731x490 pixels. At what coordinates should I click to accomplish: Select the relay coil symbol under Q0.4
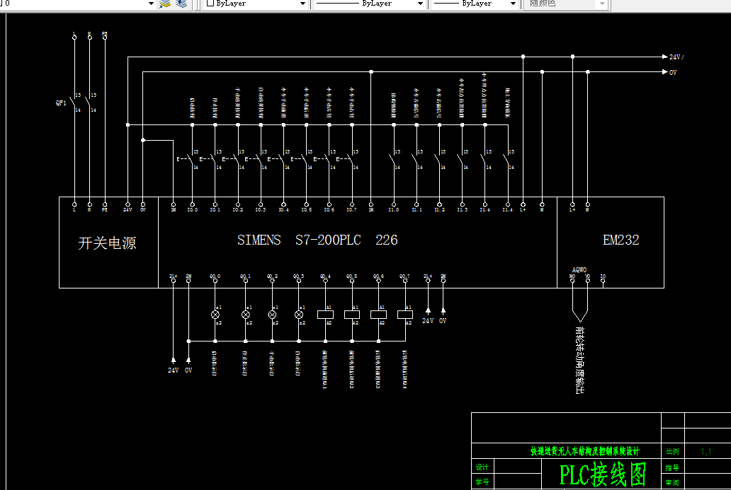click(x=325, y=315)
